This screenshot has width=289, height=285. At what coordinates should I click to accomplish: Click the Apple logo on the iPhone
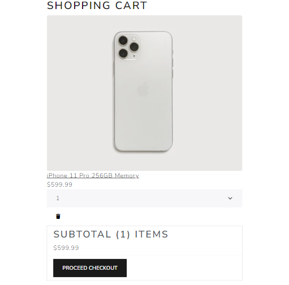click(x=143, y=89)
